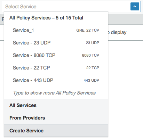The width and height of the screenshot is (143, 139).
Task: Click the display text behind the dropdown
Action: pyautogui.click(x=117, y=33)
